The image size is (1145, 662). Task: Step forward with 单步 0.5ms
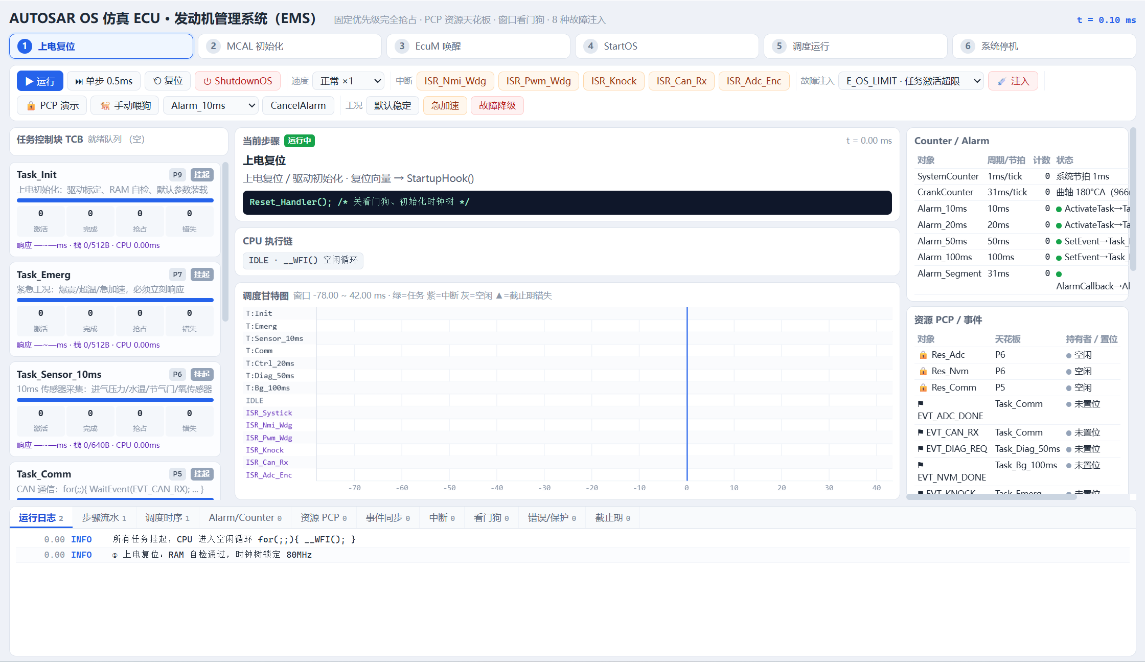104,81
